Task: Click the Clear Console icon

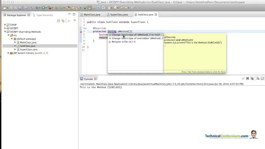Action: [258, 78]
